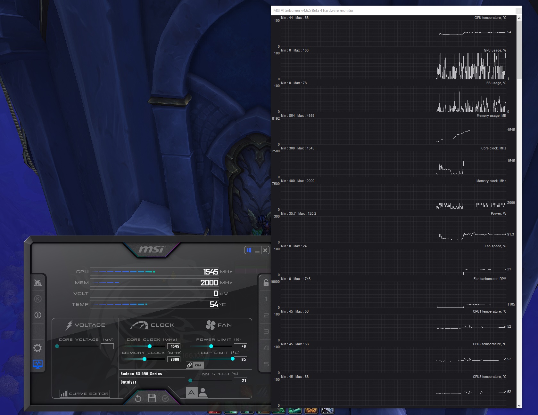Click the GPU usage graph
Image resolution: width=538 pixels, height=415 pixels.
[394, 66]
